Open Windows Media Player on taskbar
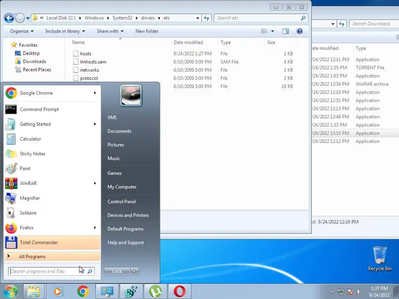Screen dimensions: 399x299 (58, 291)
